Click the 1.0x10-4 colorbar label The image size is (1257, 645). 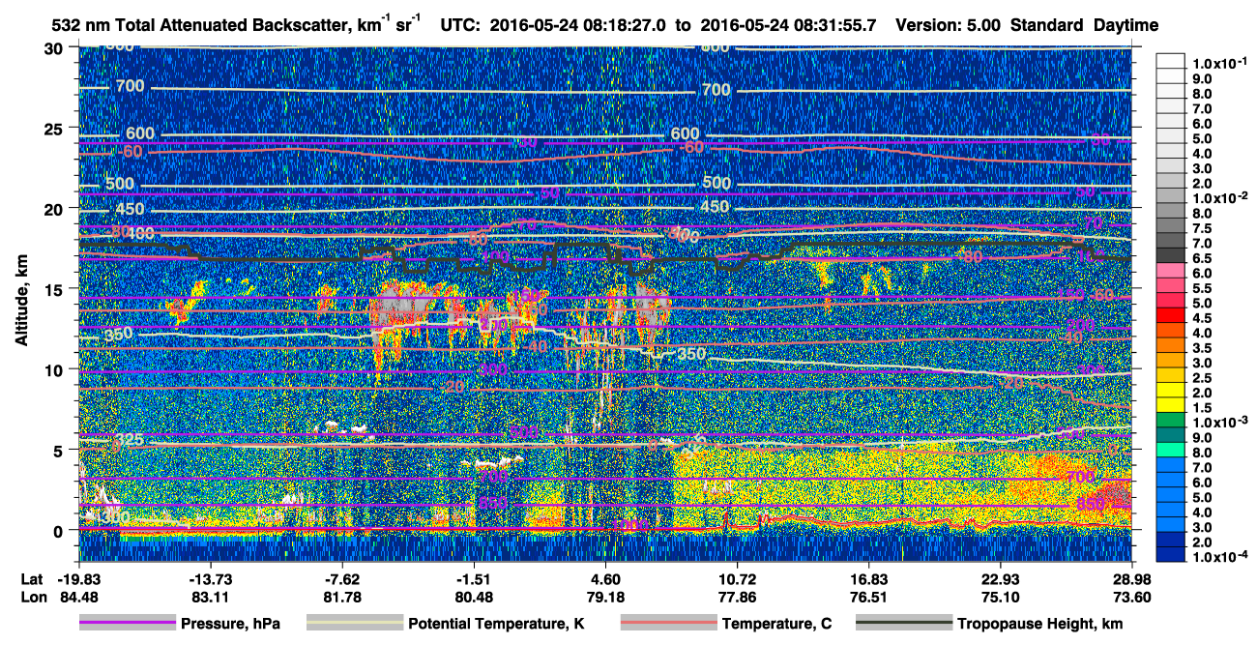click(1220, 555)
